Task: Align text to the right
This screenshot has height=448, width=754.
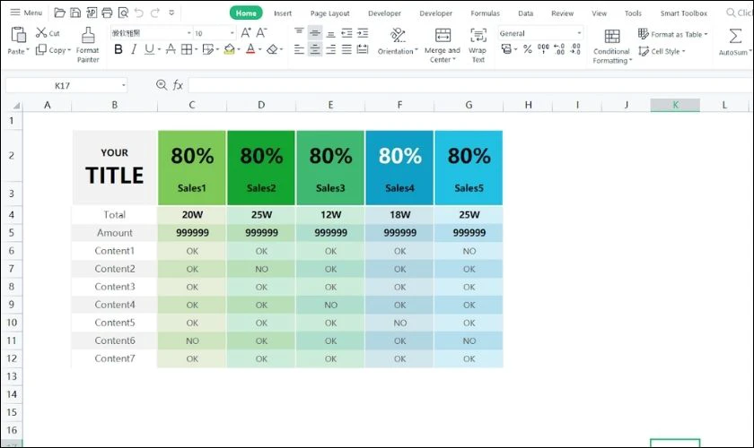Action: (x=331, y=49)
